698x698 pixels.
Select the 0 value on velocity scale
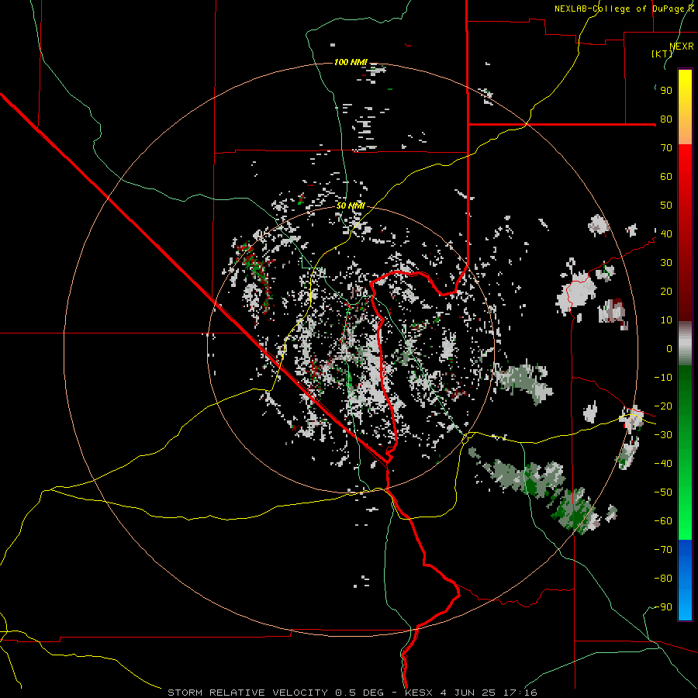(669, 349)
